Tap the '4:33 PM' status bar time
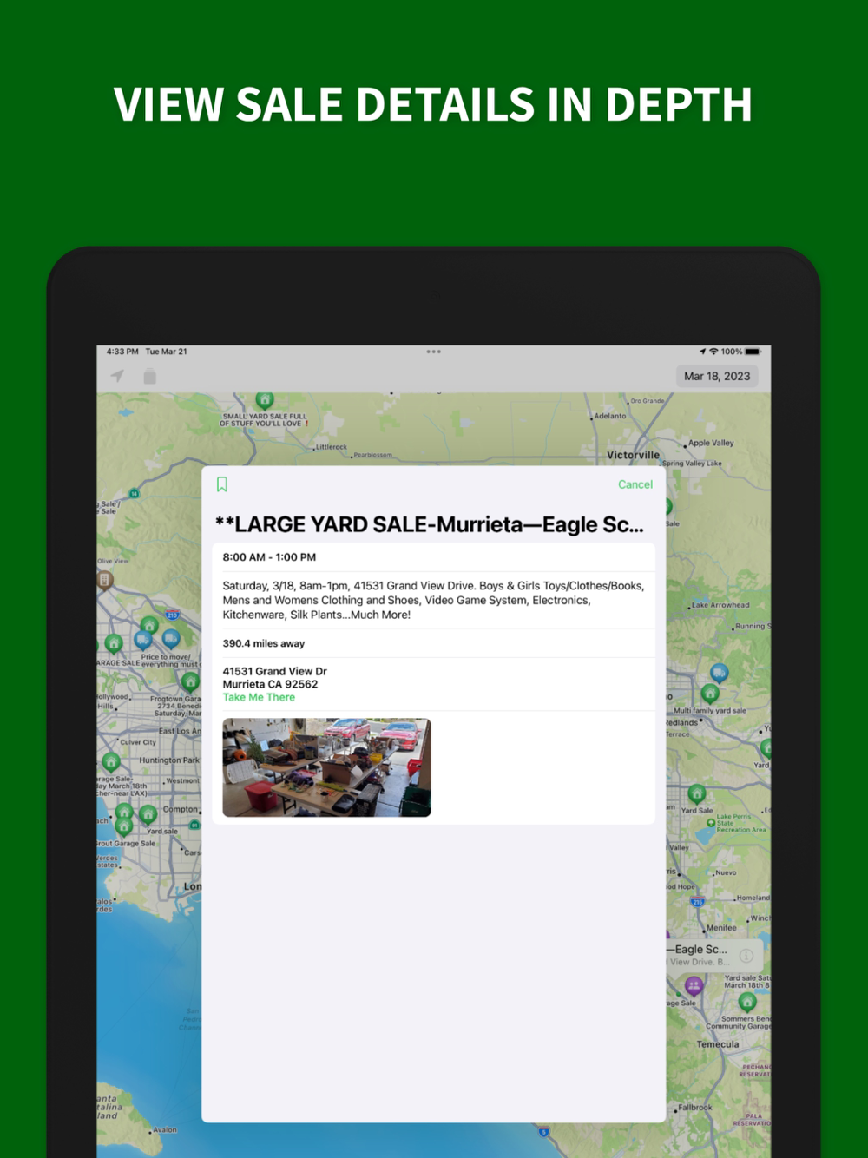Image resolution: width=868 pixels, height=1158 pixels. [x=122, y=352]
